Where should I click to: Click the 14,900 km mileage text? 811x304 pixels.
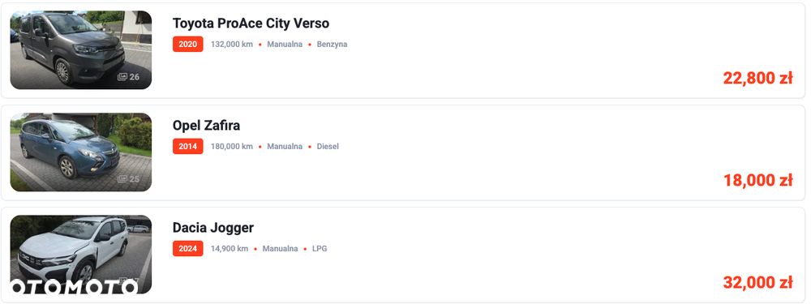(x=230, y=249)
